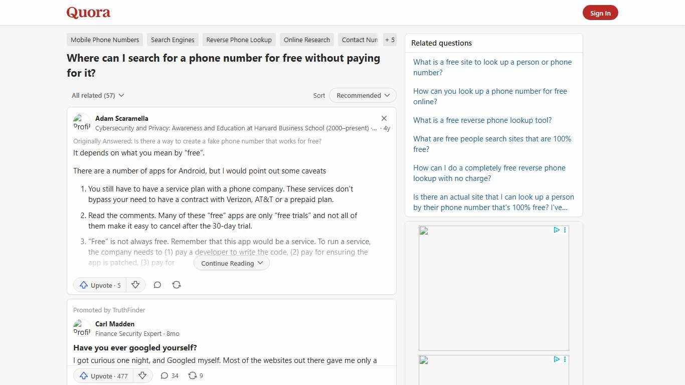Dismiss Adam's answer with the X
Image resolution: width=685 pixels, height=385 pixels.
pos(384,118)
